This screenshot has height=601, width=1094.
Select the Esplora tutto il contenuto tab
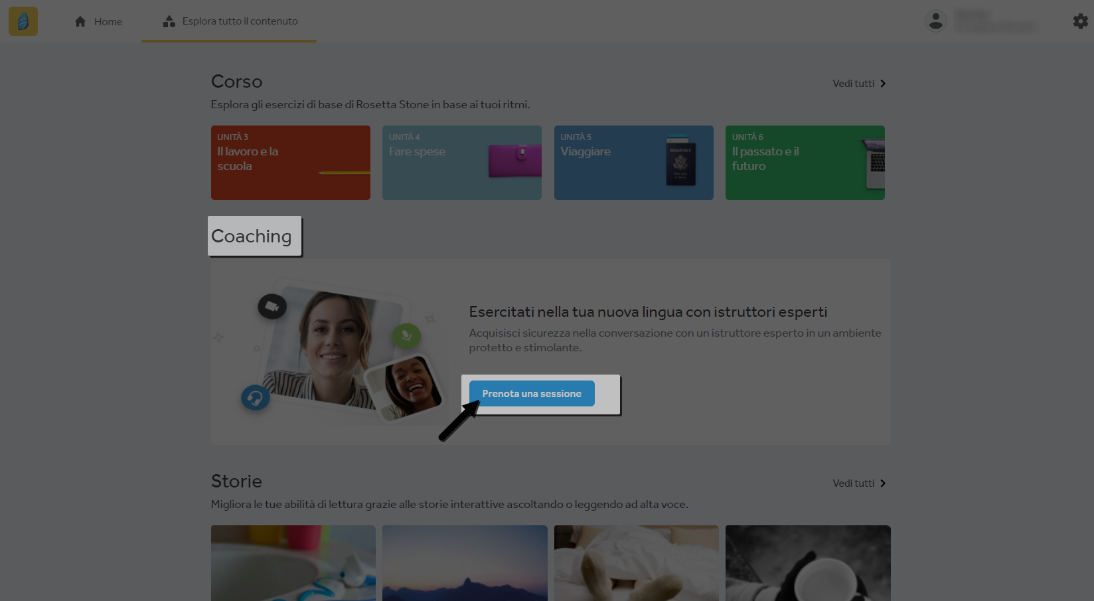(229, 21)
